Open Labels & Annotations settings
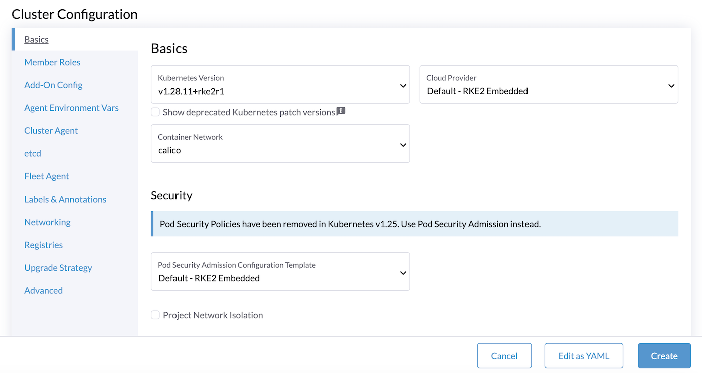 click(x=65, y=199)
